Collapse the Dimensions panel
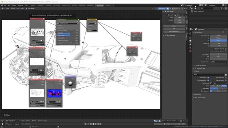The width and height of the screenshot is (228, 128). (x=193, y=32)
